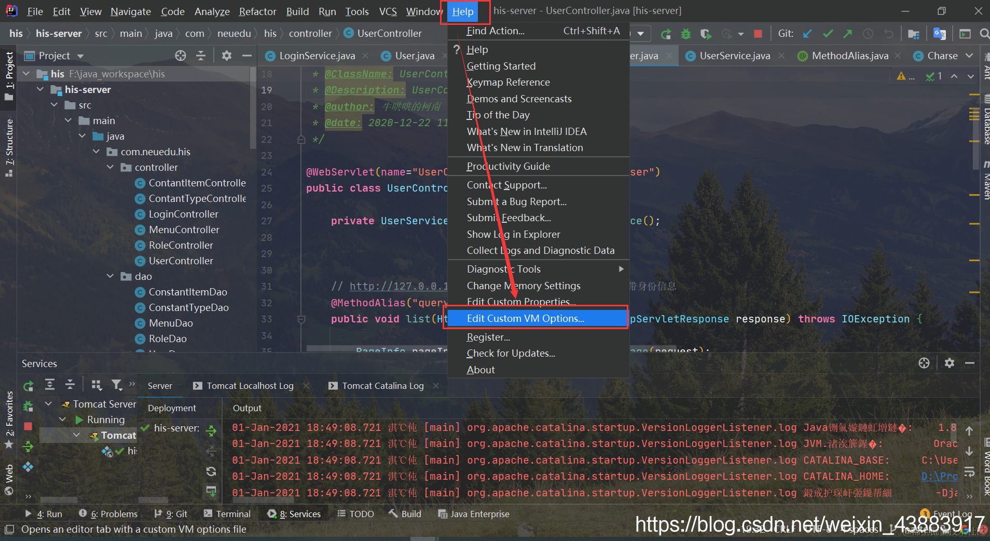The image size is (990, 541).
Task: Open the Project view type dropdown
Action: click(80, 56)
